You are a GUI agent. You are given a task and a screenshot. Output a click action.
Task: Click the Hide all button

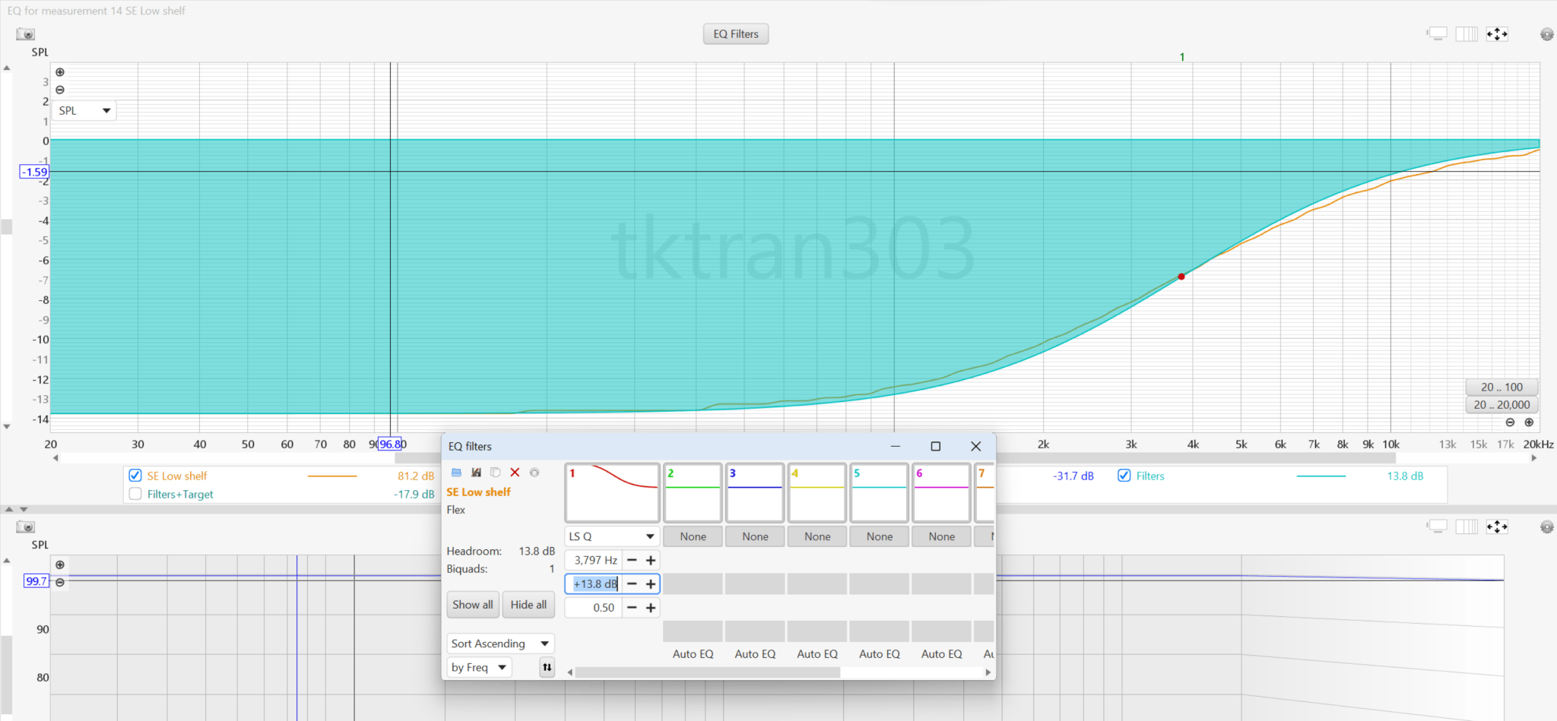(x=528, y=605)
